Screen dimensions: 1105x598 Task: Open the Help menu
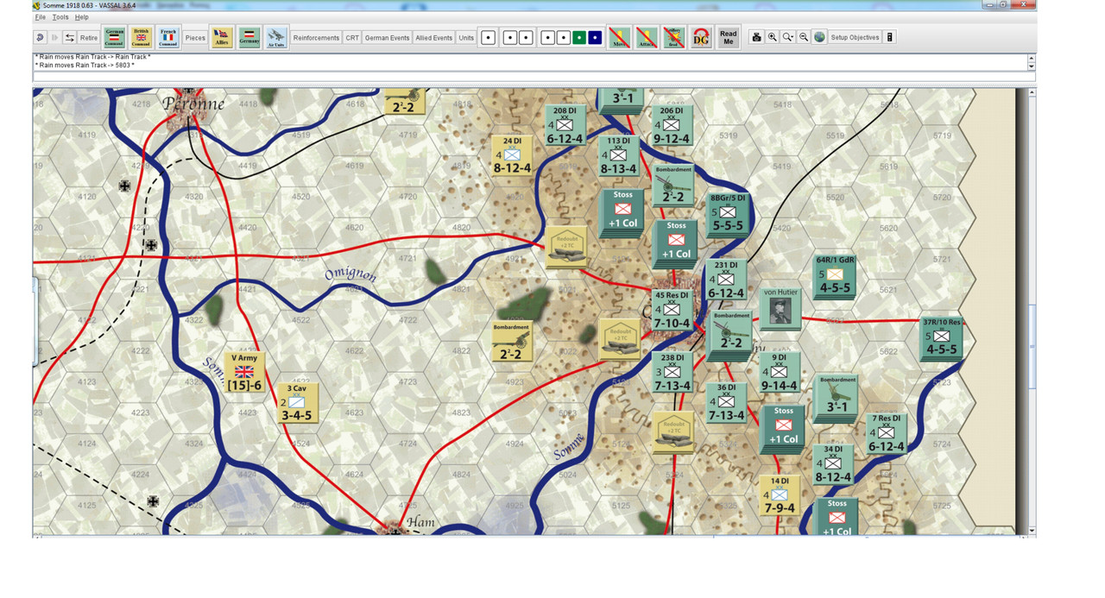(x=81, y=17)
